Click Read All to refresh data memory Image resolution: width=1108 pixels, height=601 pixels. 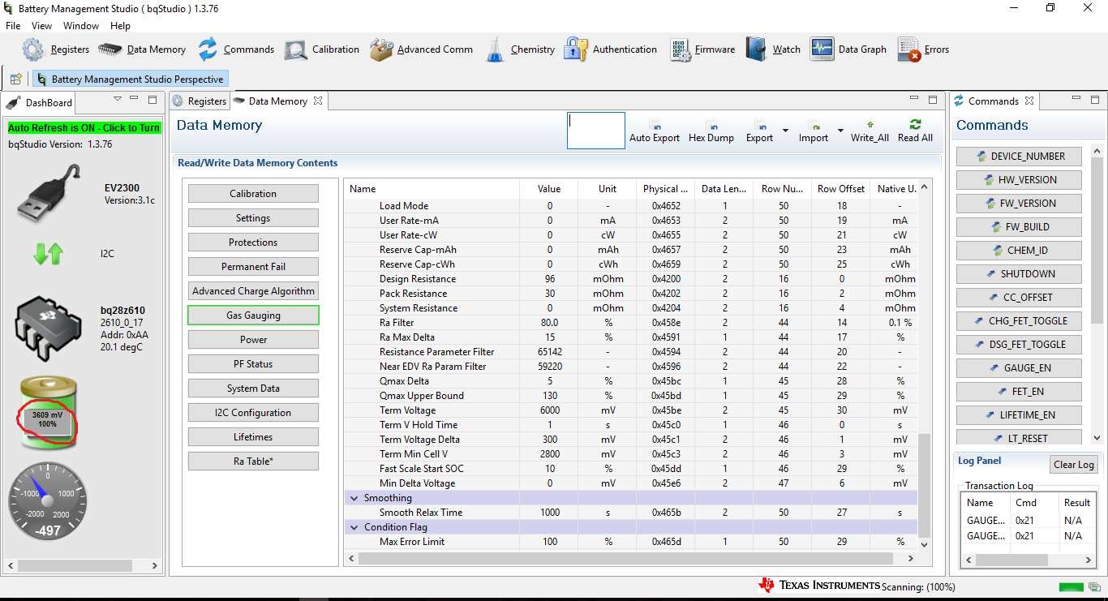[915, 131]
